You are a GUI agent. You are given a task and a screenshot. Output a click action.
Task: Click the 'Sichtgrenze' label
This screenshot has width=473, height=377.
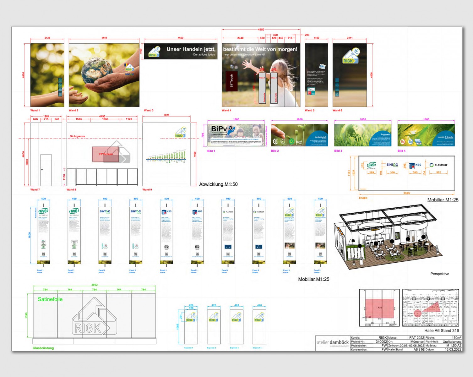click(x=77, y=136)
